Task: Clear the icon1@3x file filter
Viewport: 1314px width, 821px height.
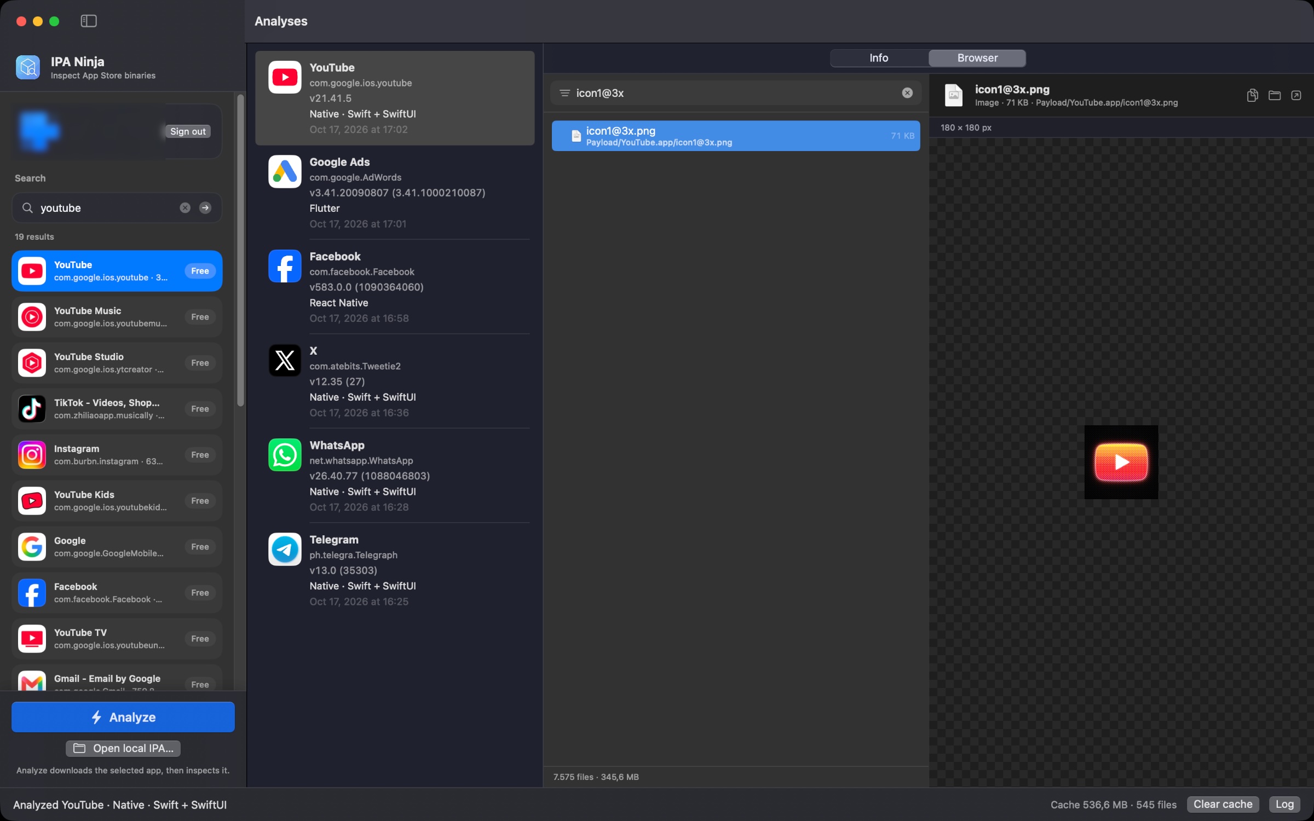Action: 907,93
